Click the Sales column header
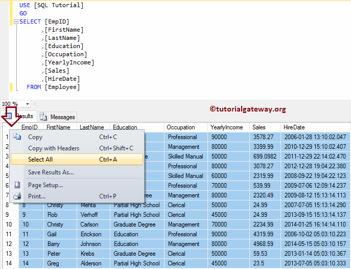Viewport: 351px width, 269px height. 265,127
